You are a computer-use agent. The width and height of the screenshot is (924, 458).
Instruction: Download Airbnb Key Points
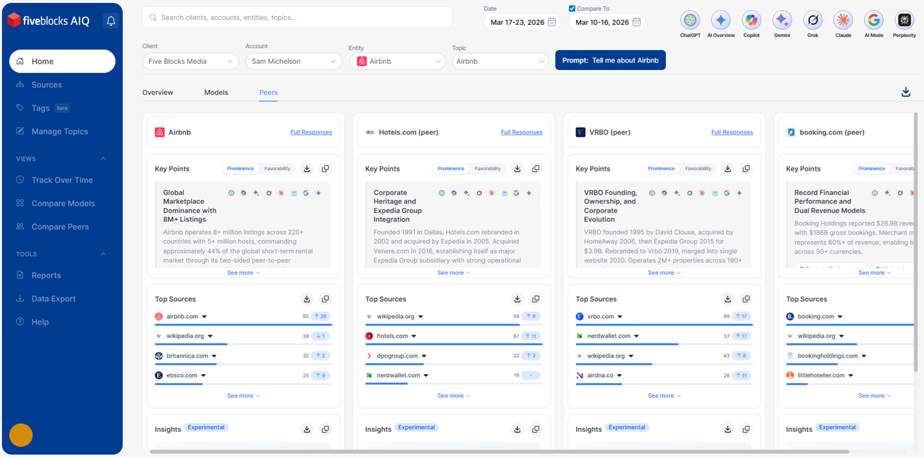point(307,168)
